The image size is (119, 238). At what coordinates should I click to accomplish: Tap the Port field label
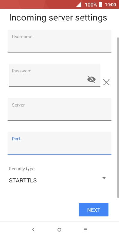16,139
